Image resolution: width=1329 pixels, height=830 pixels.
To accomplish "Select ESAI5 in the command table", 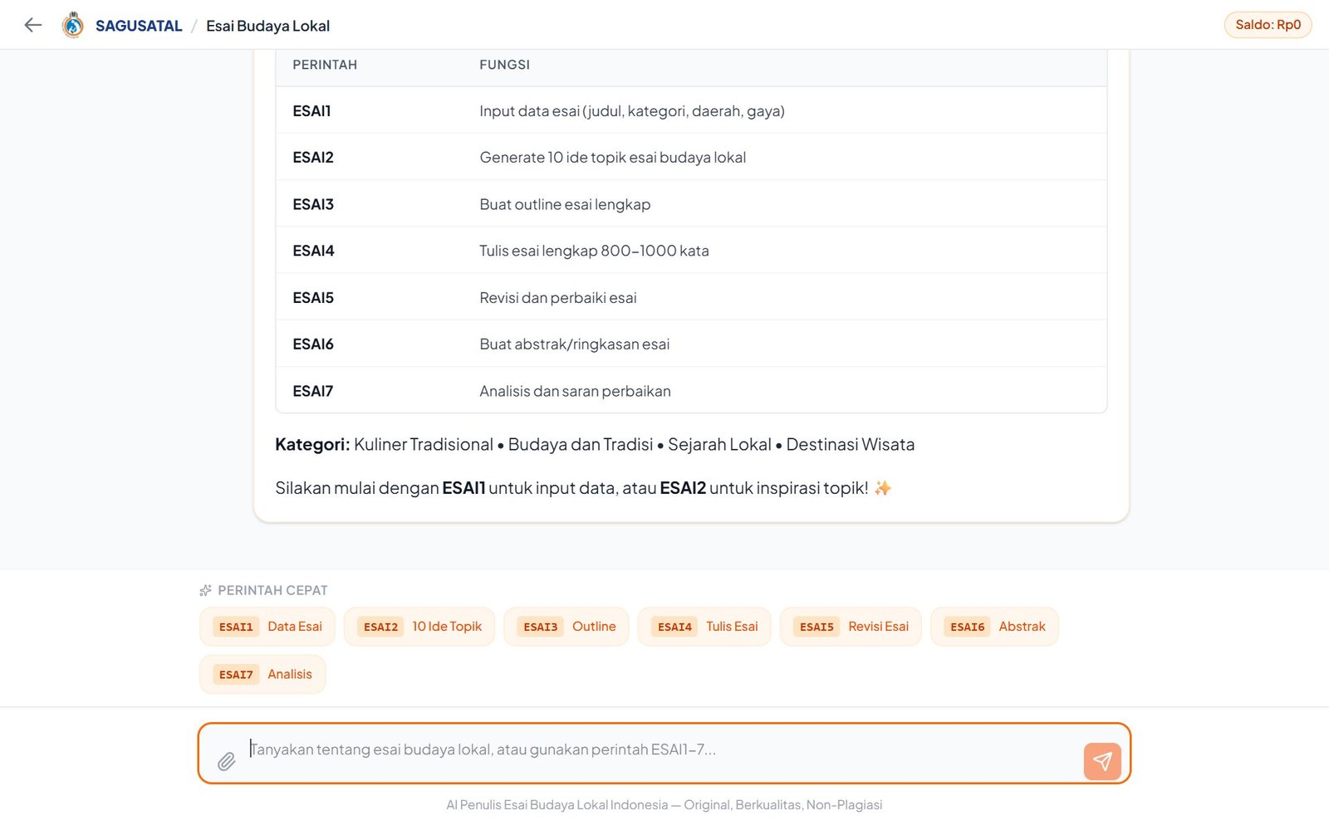I will tap(313, 298).
